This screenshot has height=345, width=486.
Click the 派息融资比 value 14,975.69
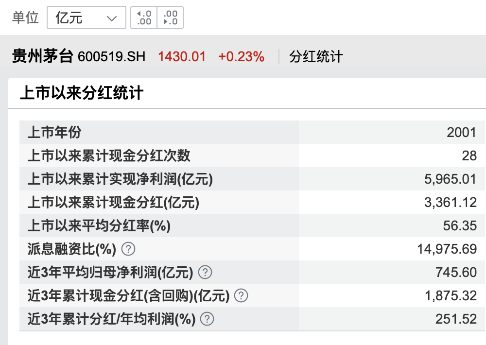tap(447, 249)
